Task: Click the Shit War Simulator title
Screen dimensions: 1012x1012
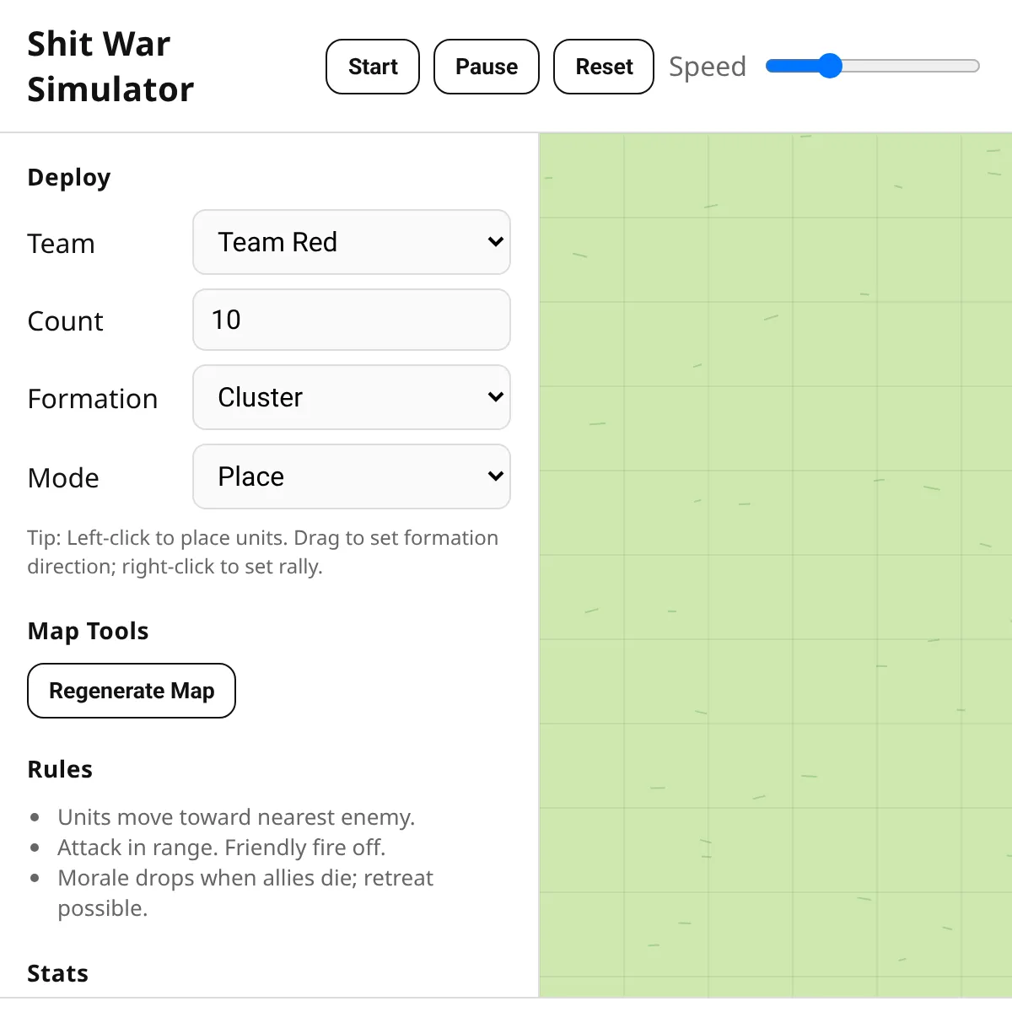Action: (x=110, y=67)
